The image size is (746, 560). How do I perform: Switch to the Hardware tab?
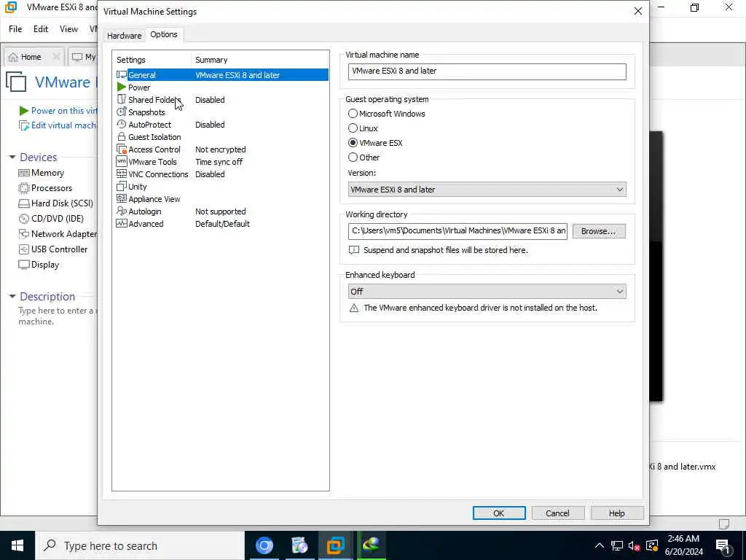click(x=124, y=36)
